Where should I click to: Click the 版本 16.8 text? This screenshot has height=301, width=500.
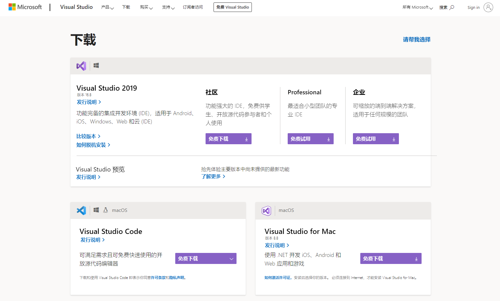84,95
